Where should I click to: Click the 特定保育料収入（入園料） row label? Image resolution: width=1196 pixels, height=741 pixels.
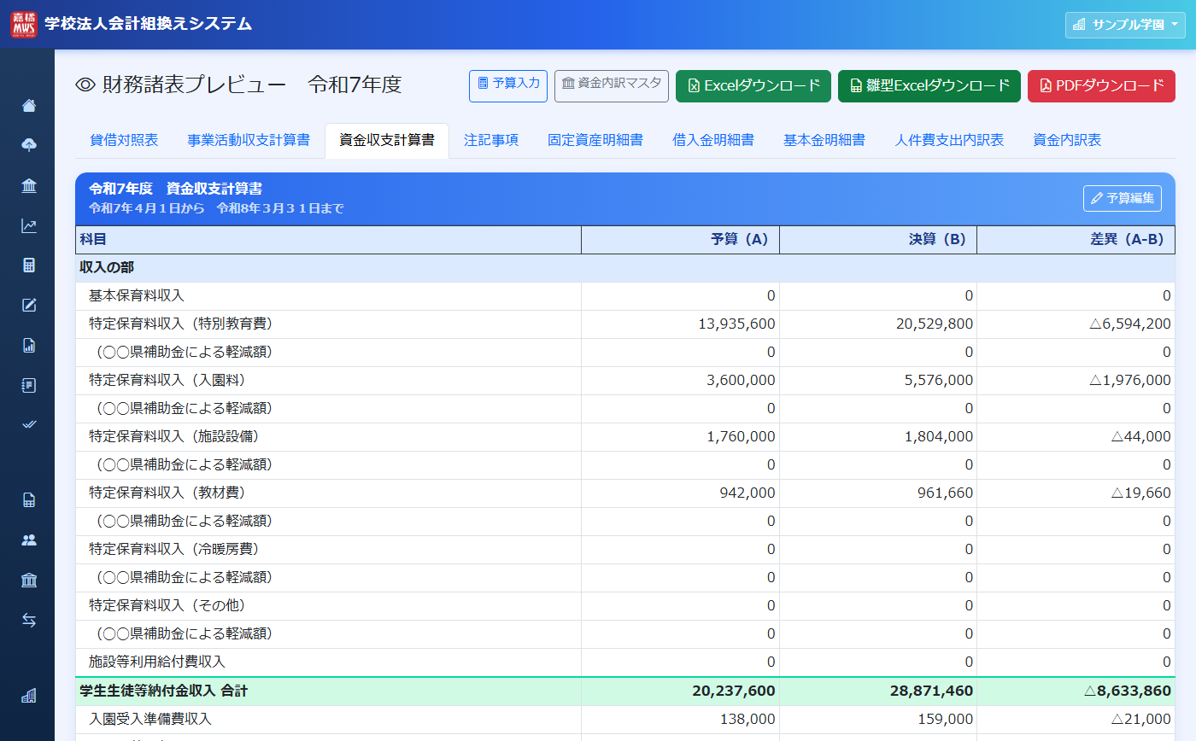tap(167, 381)
